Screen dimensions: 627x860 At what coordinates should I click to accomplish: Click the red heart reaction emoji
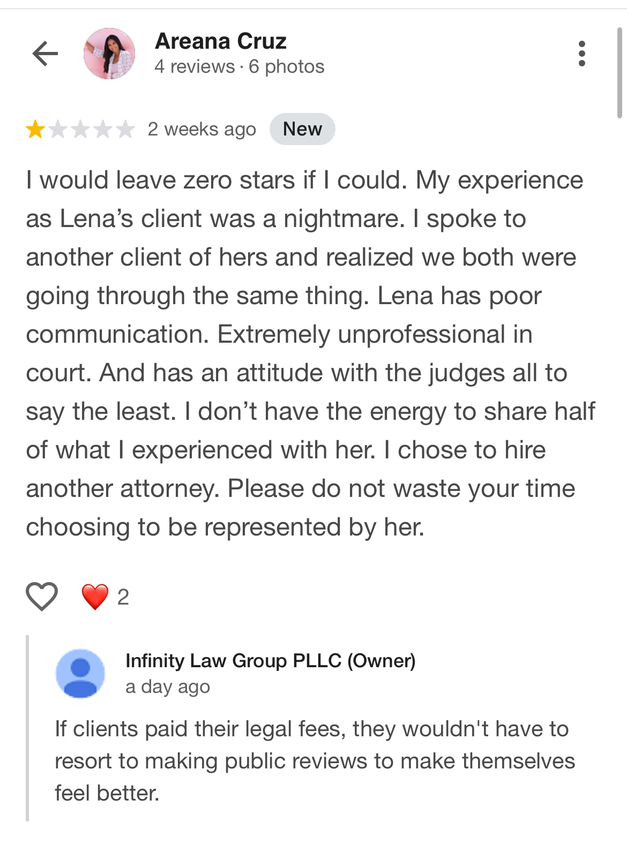click(95, 597)
